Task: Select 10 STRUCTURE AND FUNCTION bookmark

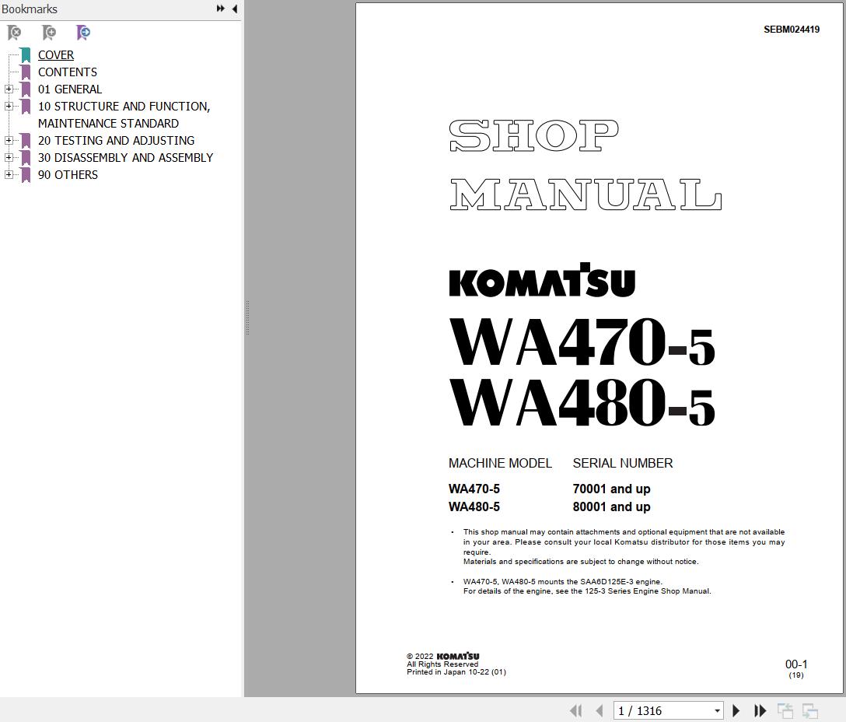Action: [124, 114]
